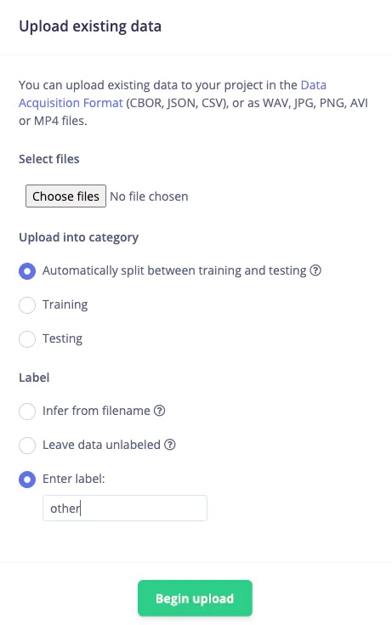
Task: Choose the Infer from filename radio circle
Action: click(x=27, y=411)
